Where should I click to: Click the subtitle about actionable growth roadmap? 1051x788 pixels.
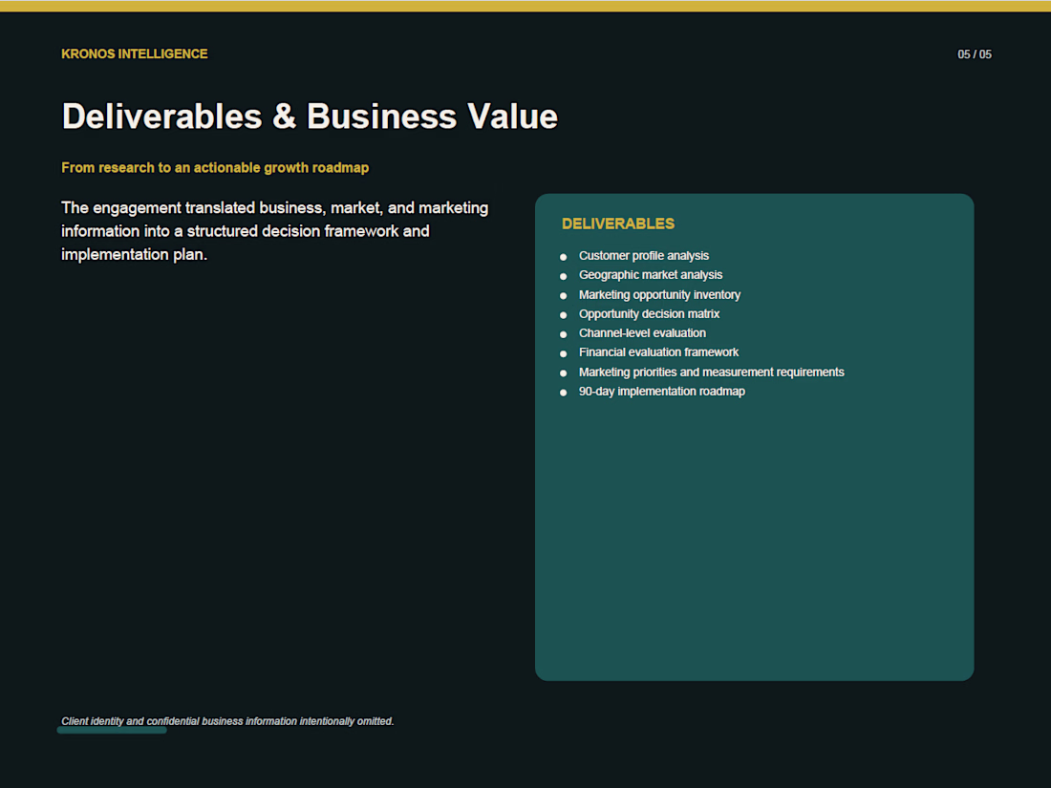pos(215,167)
